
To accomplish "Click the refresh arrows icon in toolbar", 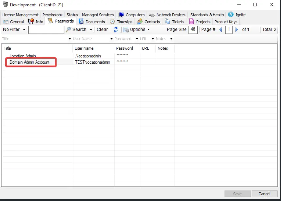I will (x=116, y=29).
